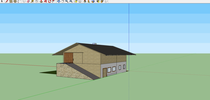Click Preview in Google Earth globe icon
210x100 pixels.
click(93, 1)
